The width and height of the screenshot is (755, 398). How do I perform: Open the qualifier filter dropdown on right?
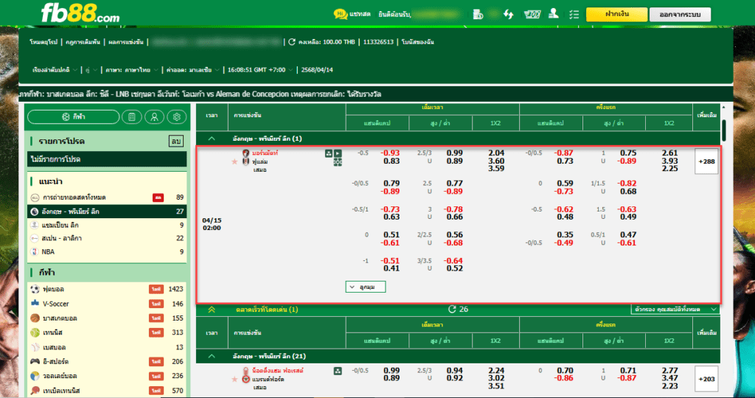(x=675, y=310)
